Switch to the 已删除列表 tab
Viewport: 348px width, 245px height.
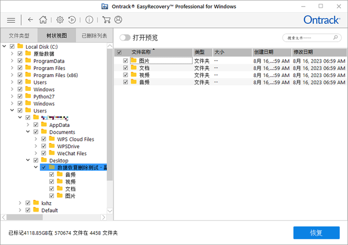(94, 35)
